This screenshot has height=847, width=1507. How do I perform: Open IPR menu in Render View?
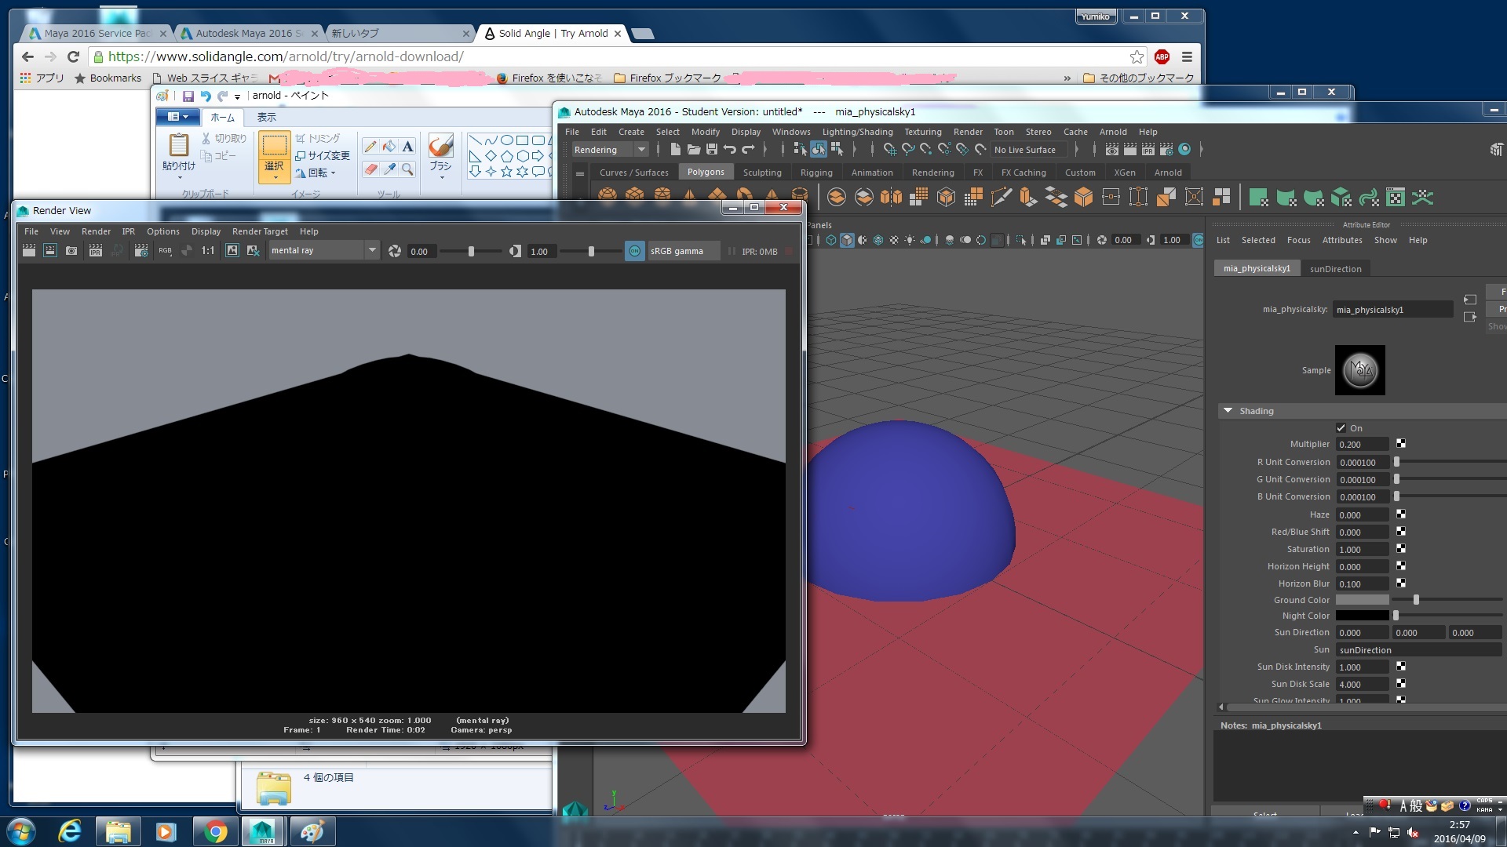[x=129, y=231]
